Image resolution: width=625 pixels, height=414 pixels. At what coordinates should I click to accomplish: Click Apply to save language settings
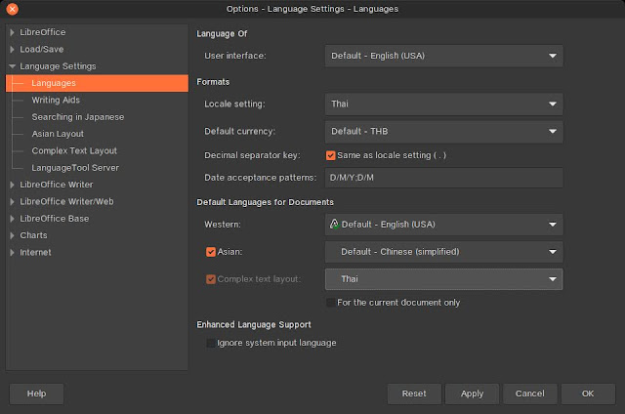click(472, 393)
